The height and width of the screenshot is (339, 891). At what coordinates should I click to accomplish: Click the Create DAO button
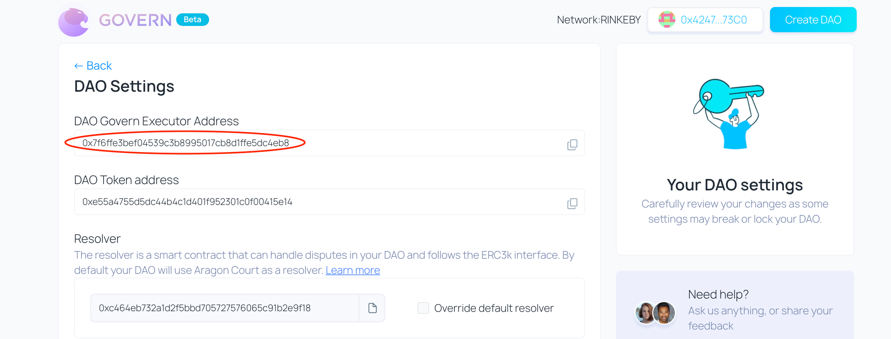813,20
